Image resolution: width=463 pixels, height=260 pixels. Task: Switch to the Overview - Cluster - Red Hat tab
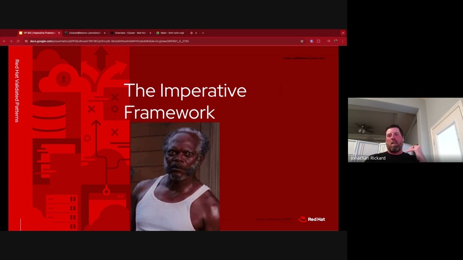130,33
